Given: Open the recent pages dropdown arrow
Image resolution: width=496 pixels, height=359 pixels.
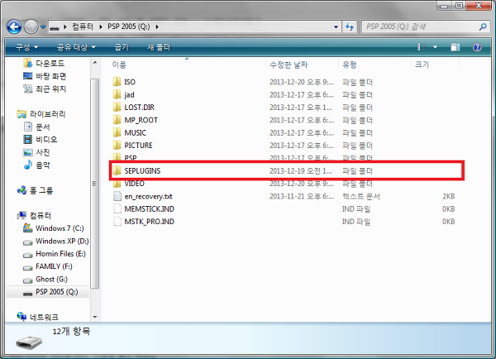Looking at the screenshot, I should point(43,27).
